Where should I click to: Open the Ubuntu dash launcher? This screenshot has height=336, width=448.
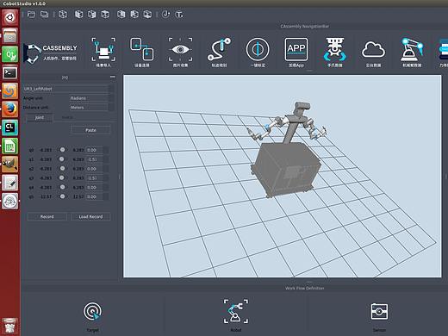click(10, 17)
